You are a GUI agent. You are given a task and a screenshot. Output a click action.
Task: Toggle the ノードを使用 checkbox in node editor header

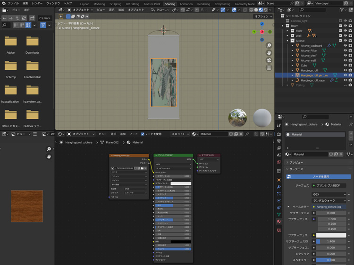(143, 134)
